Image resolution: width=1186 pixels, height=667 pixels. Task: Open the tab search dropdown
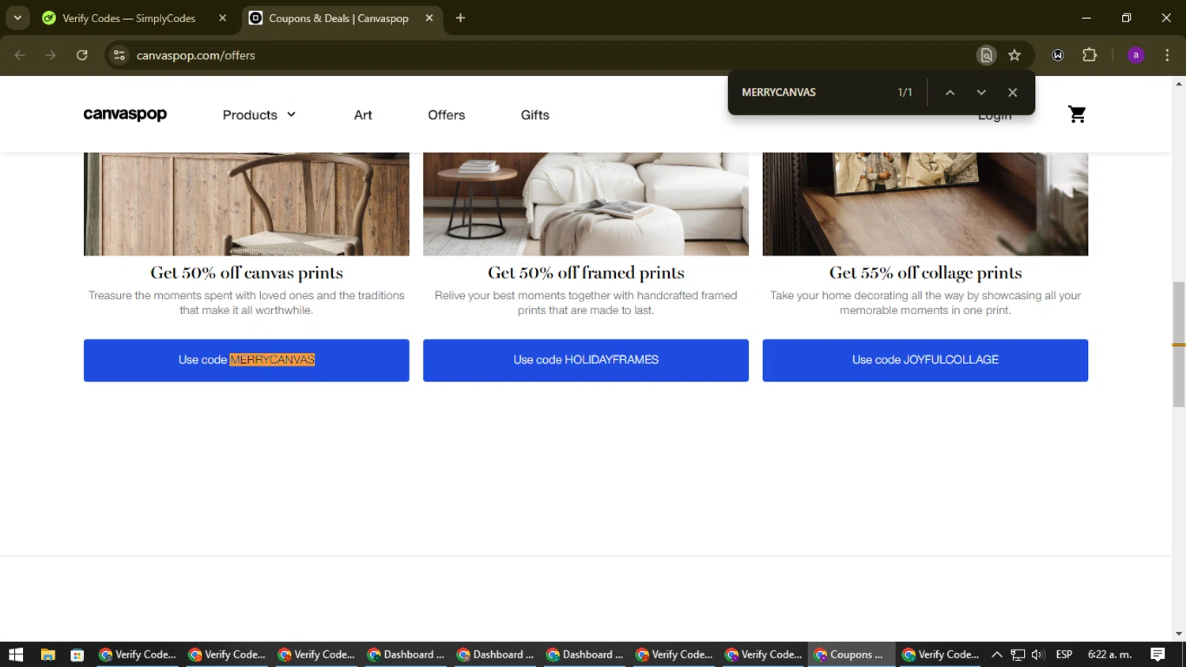pos(17,17)
